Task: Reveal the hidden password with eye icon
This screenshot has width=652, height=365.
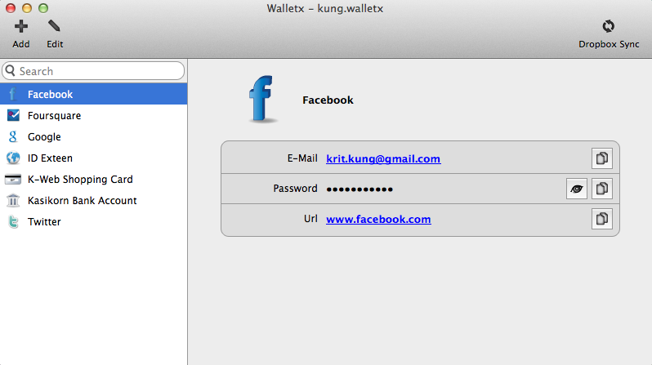Action: point(576,189)
